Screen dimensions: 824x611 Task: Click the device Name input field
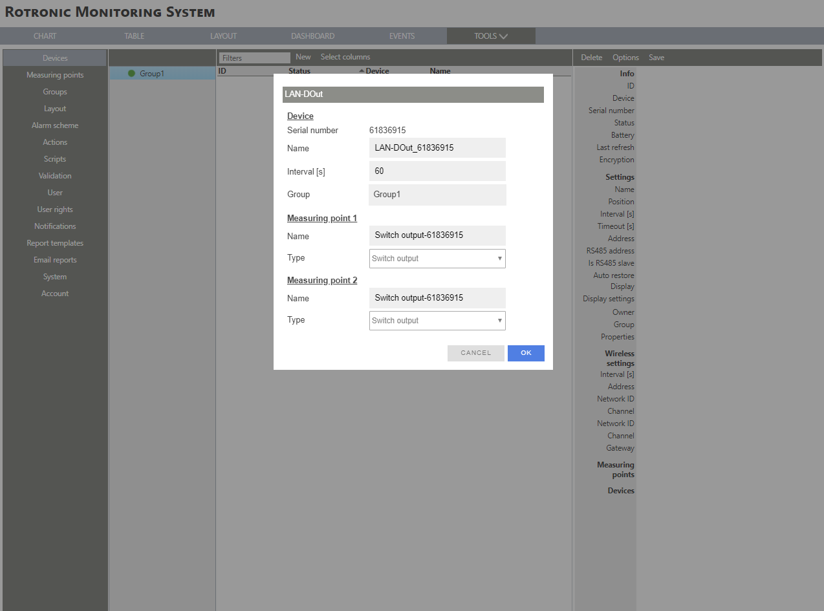437,148
